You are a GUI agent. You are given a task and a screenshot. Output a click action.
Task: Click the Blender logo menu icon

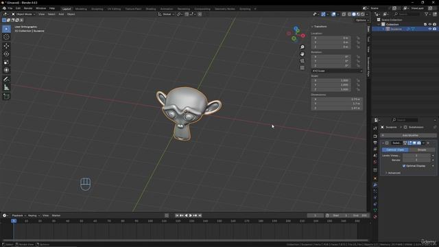tap(4, 8)
